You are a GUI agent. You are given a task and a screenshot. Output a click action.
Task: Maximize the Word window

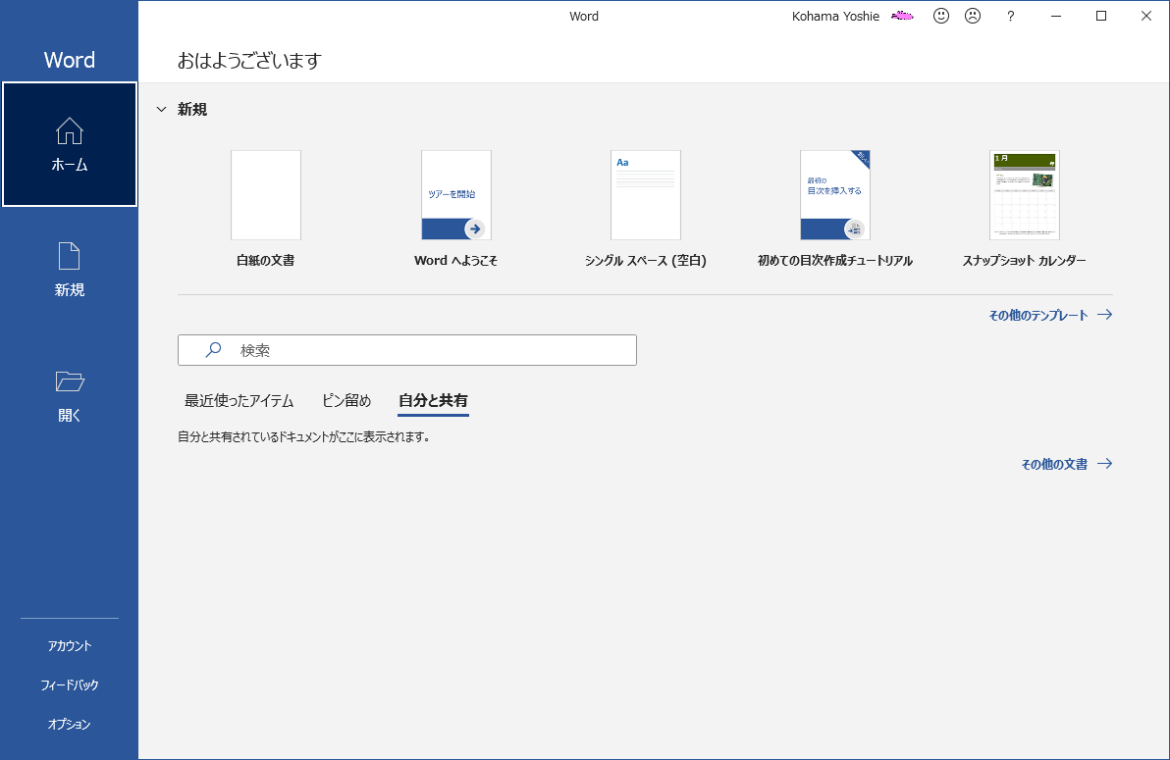click(x=1100, y=16)
